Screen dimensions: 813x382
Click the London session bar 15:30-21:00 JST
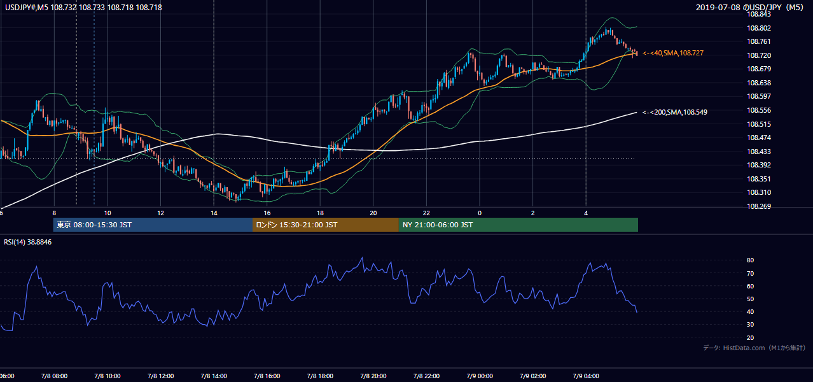[326, 225]
